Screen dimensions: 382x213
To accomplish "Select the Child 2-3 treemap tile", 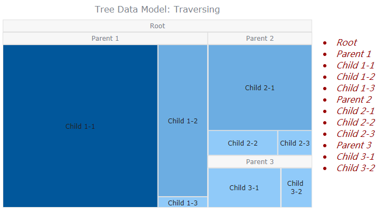I will [295, 143].
